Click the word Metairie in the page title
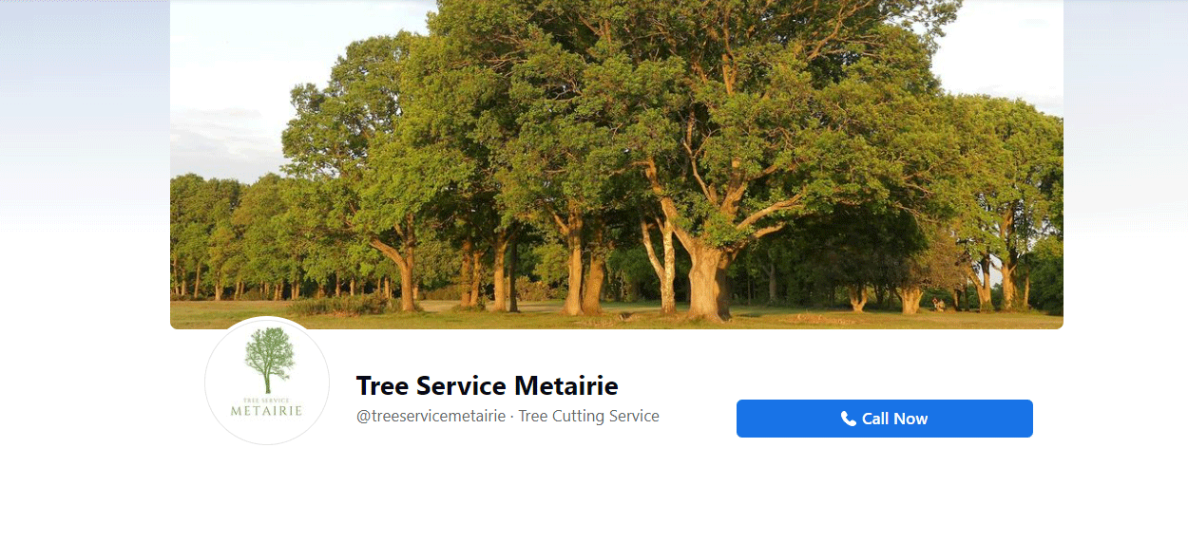 (566, 386)
